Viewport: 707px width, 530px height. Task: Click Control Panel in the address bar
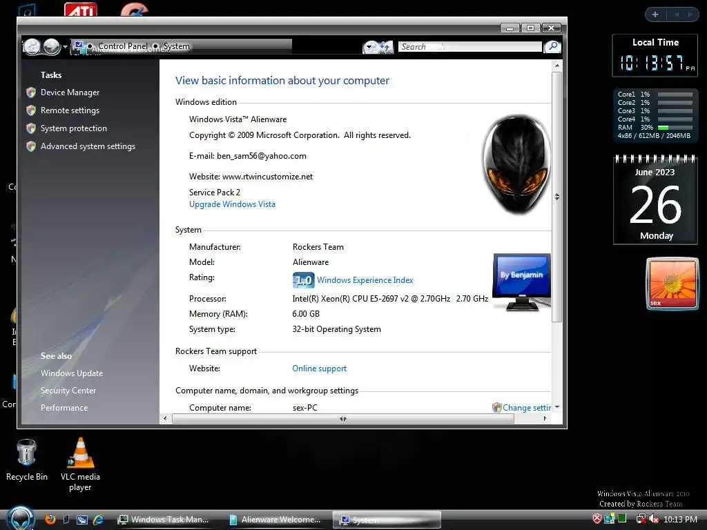(x=123, y=46)
